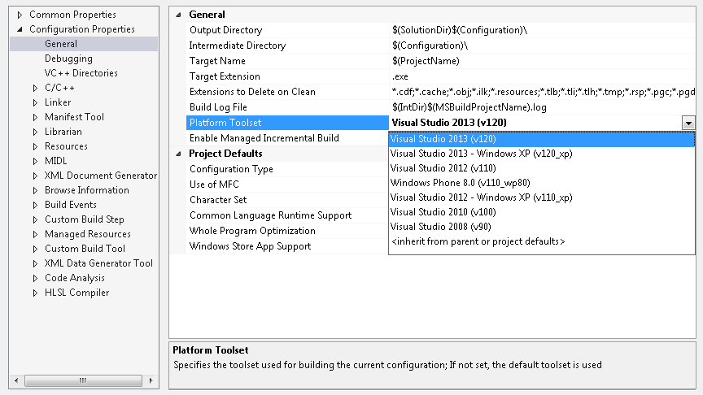Select Visual Studio 2010 (v100) toolset
This screenshot has width=703, height=395.
(x=443, y=212)
